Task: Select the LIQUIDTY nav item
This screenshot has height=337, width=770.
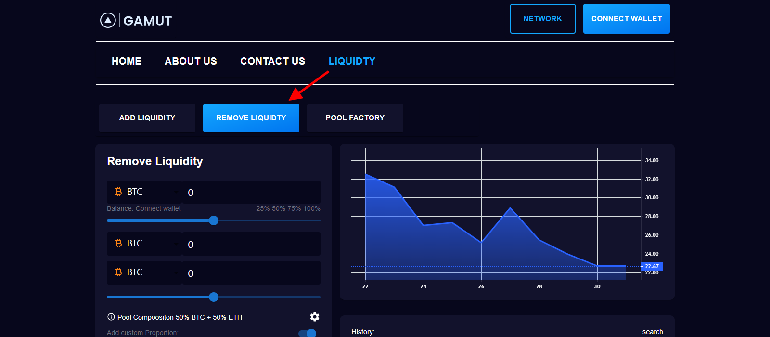Action: [352, 61]
